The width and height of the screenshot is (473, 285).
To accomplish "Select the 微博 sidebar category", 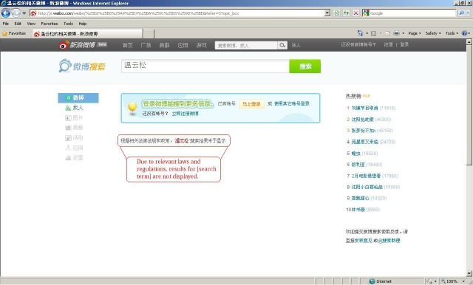I will point(78,98).
